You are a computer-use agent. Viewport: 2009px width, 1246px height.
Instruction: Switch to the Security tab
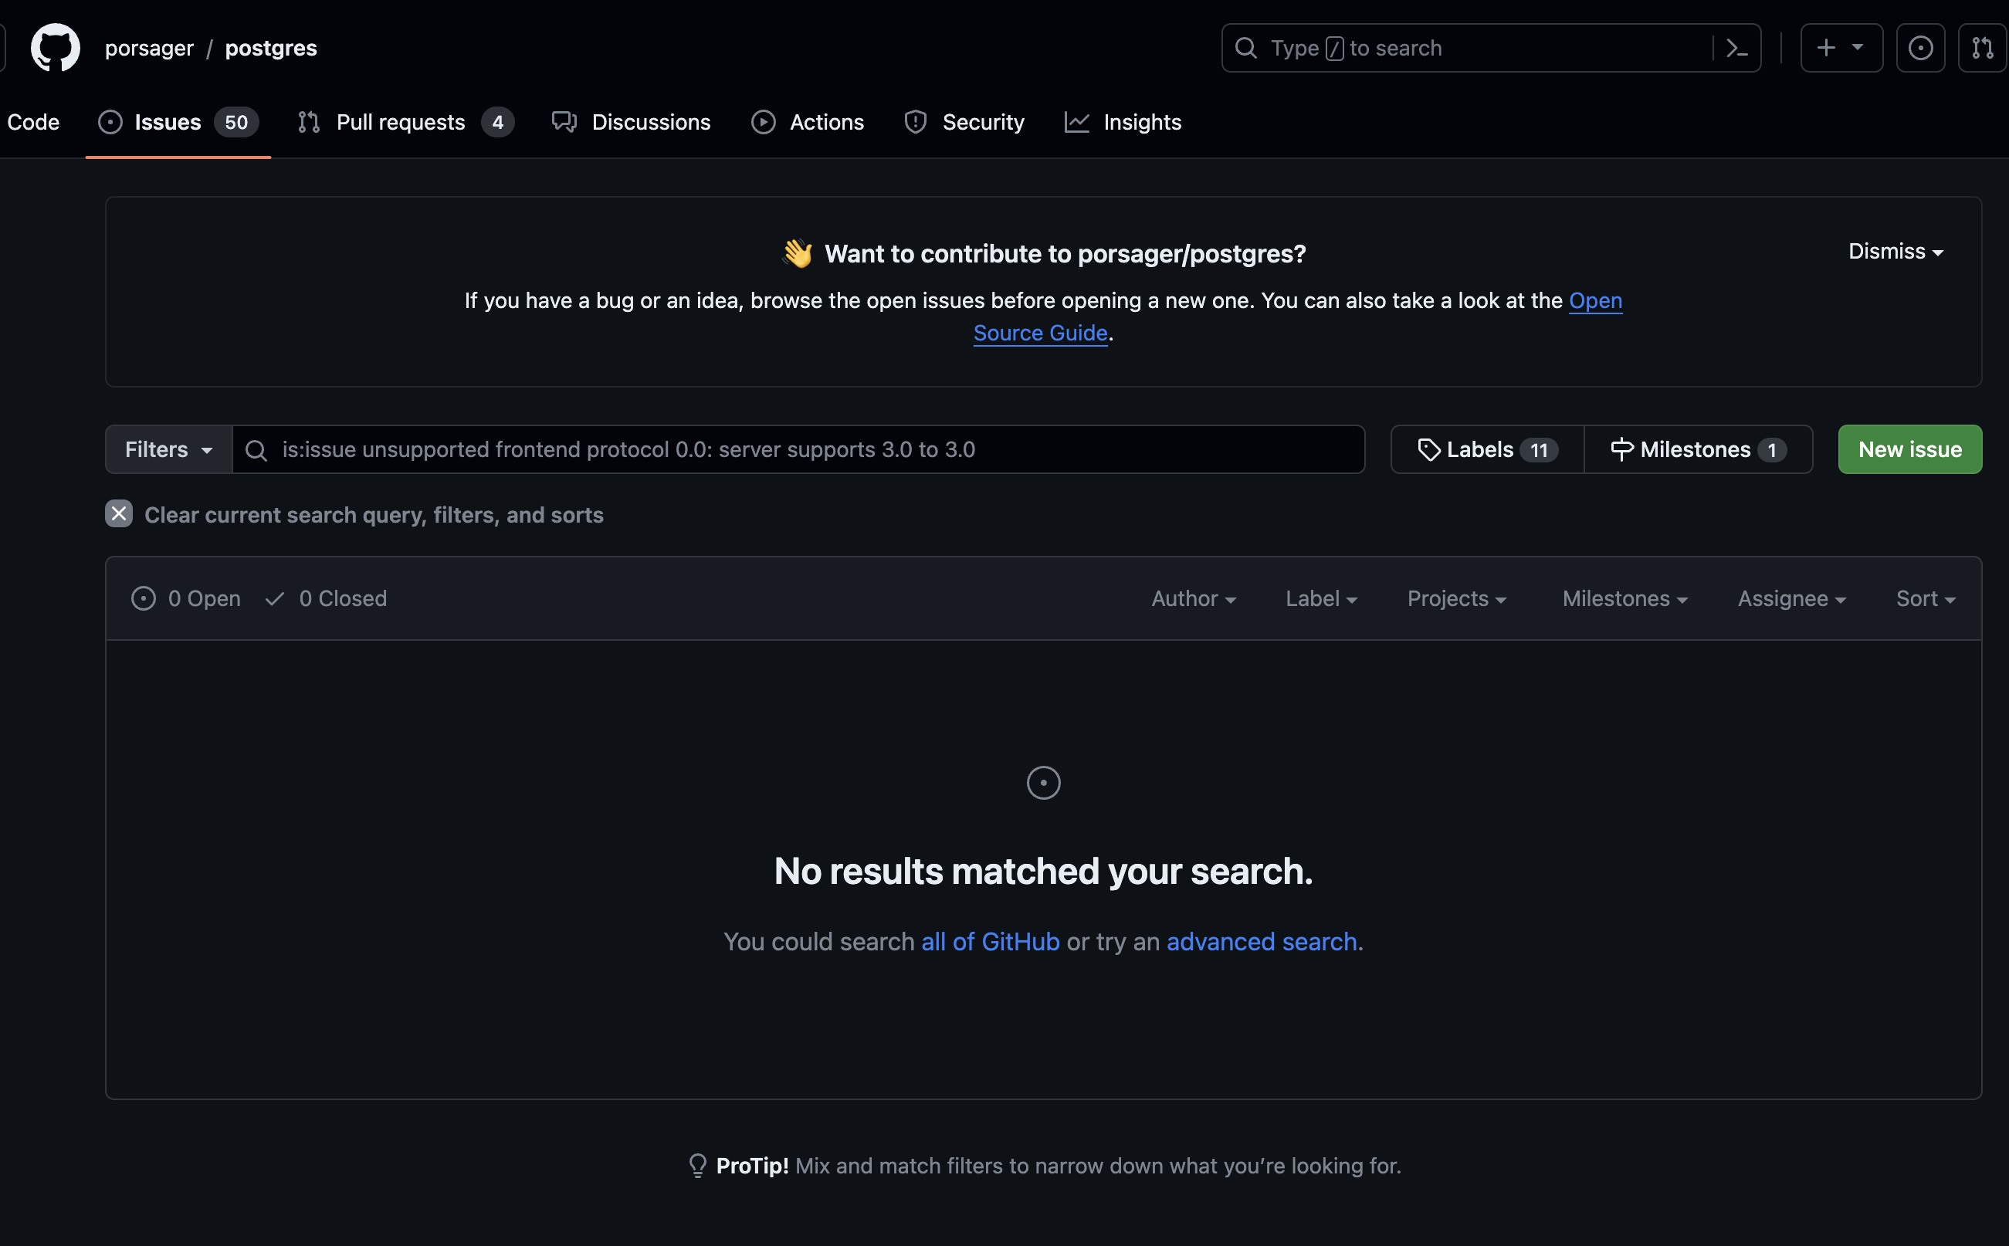(x=964, y=122)
